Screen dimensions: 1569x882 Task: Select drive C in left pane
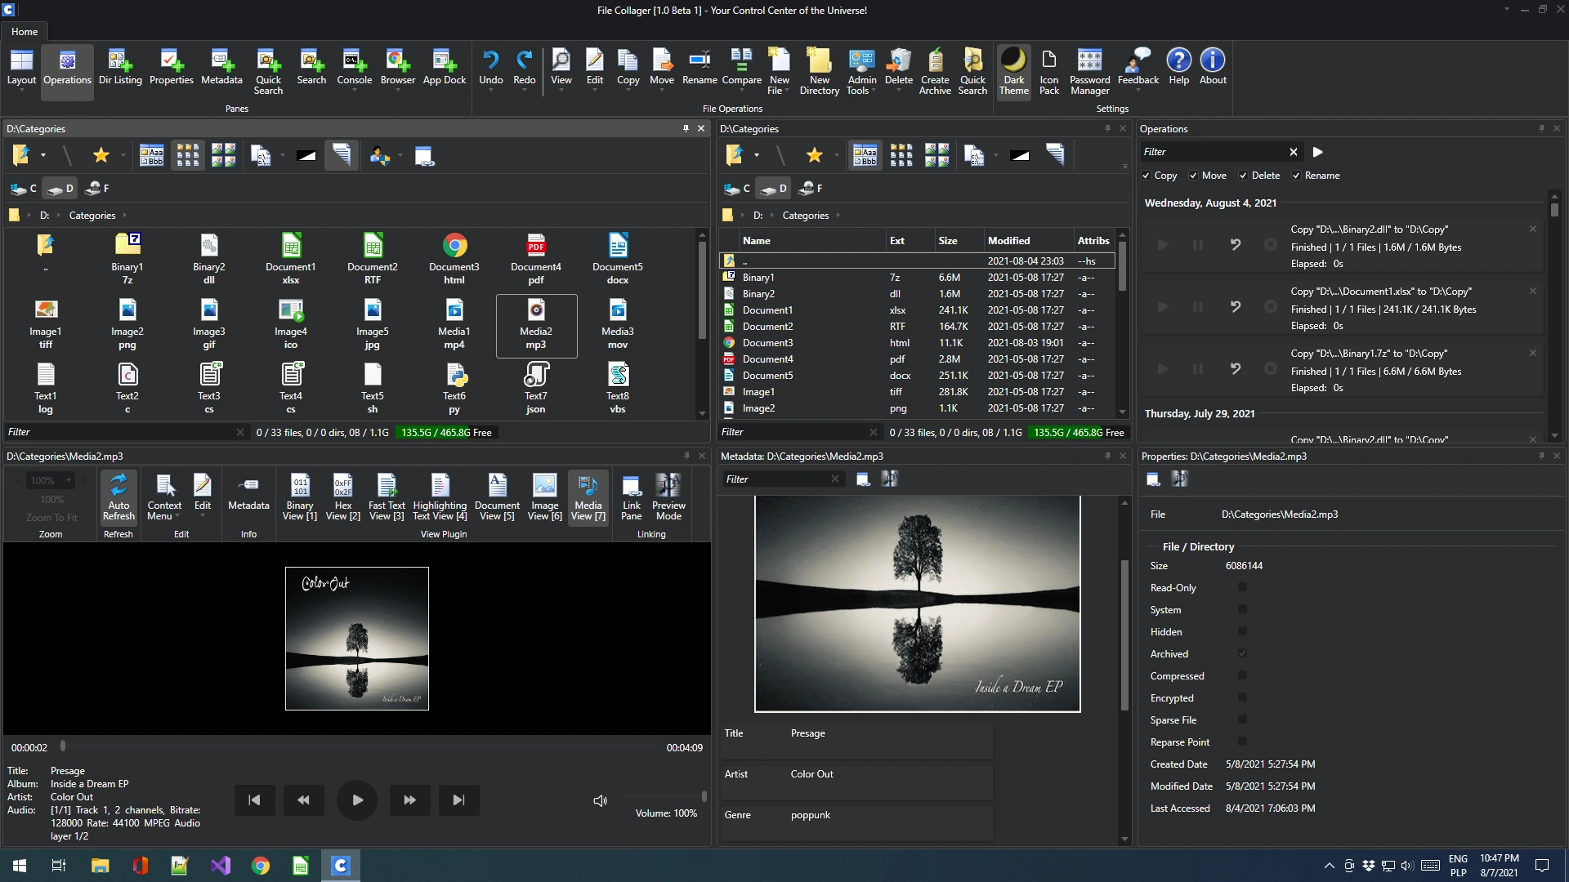24,189
